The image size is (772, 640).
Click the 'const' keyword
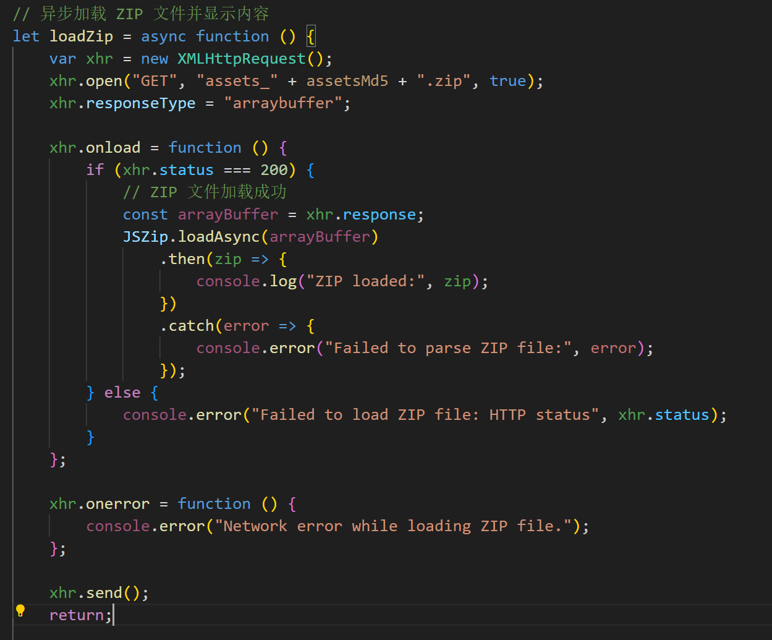pyautogui.click(x=145, y=215)
